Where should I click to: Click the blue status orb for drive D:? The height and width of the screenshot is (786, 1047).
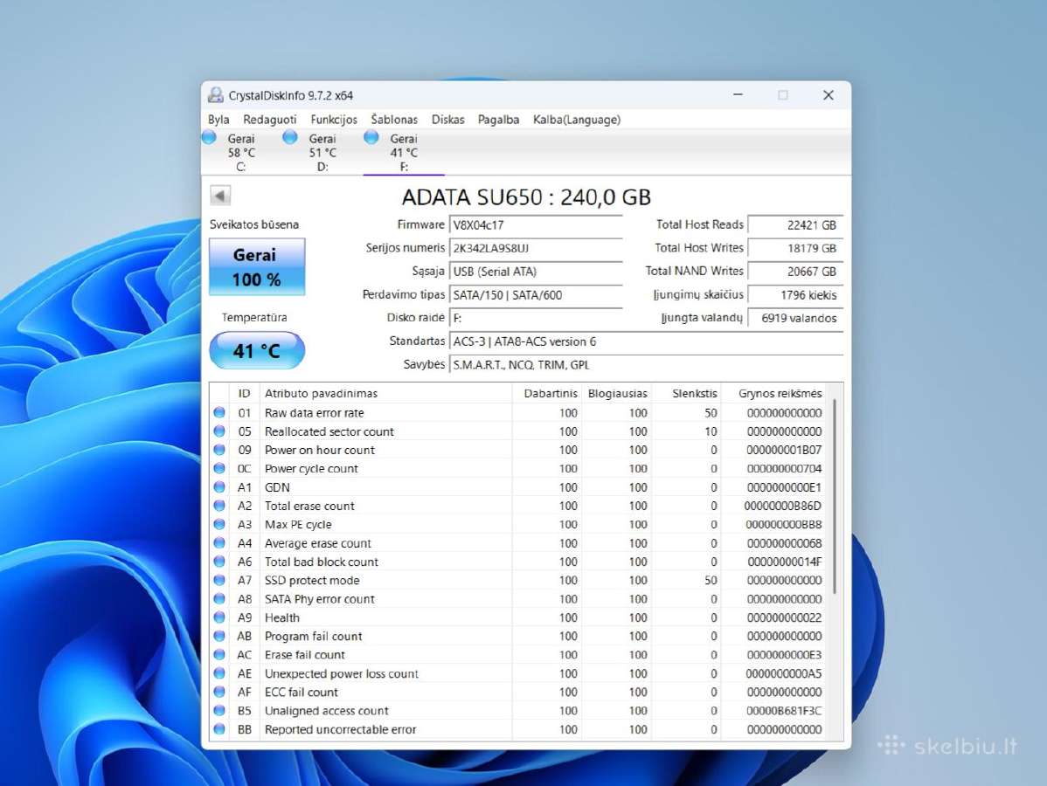pos(290,137)
